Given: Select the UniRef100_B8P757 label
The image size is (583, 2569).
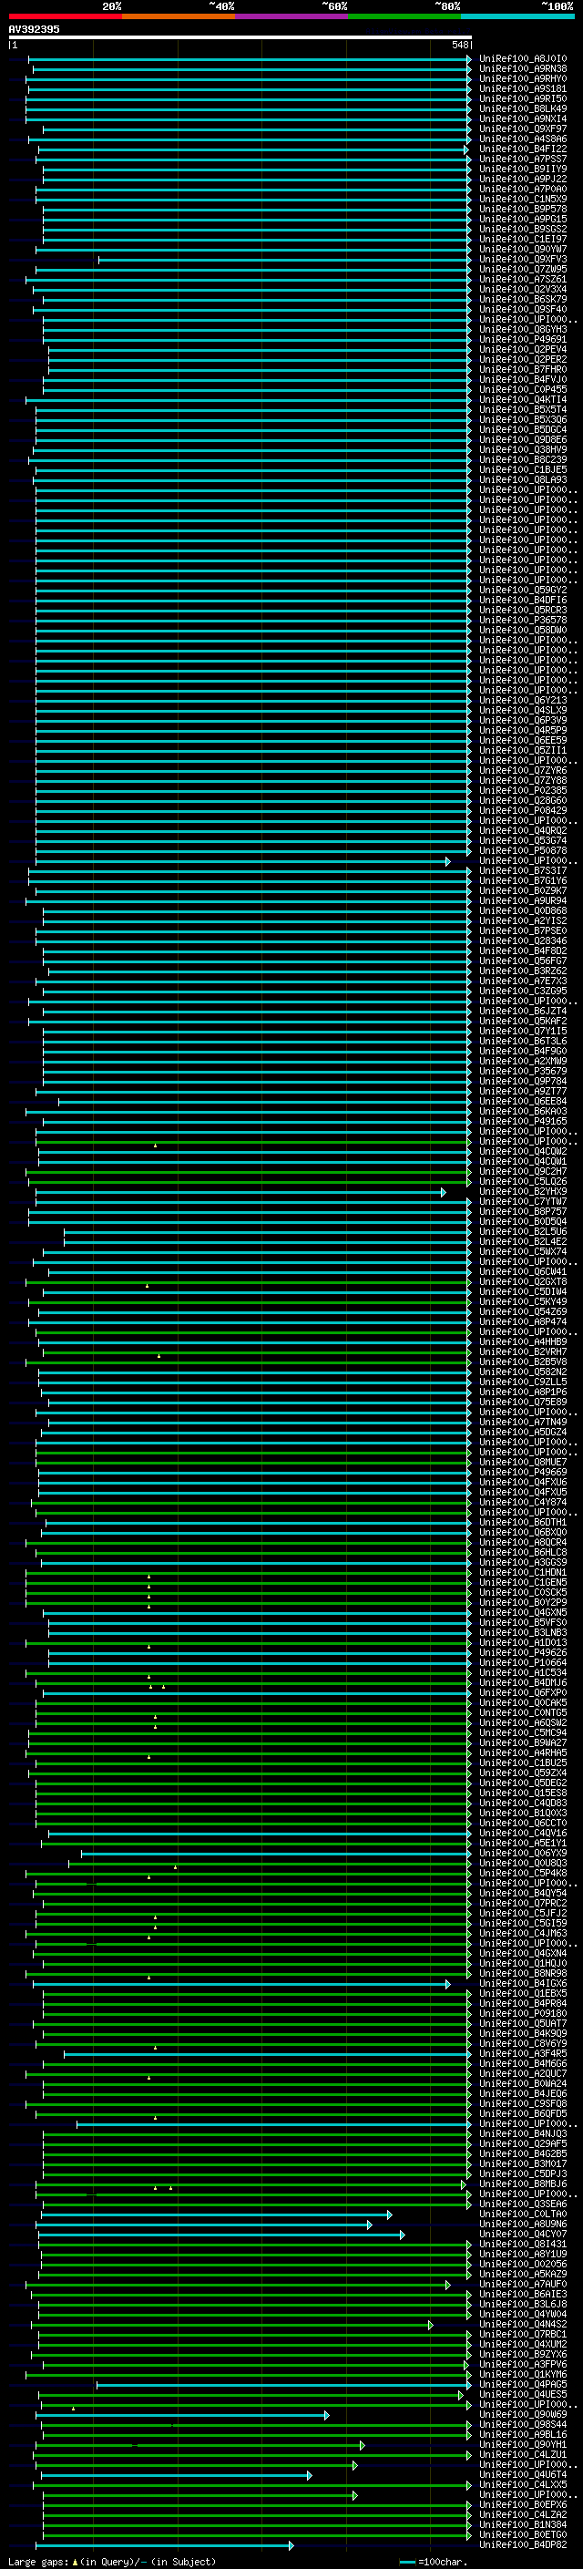Looking at the screenshot, I should point(523,1212).
